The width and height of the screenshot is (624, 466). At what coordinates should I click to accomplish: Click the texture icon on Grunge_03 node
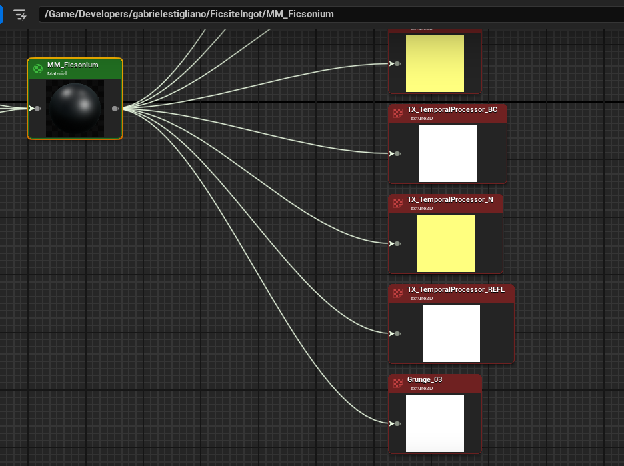tap(397, 383)
